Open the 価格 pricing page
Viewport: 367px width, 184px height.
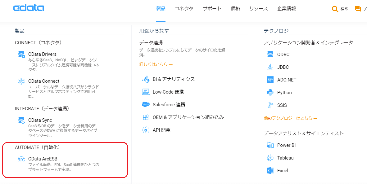235,9
